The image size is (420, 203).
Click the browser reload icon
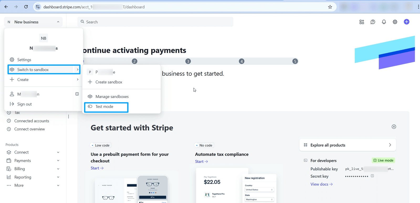[26, 7]
